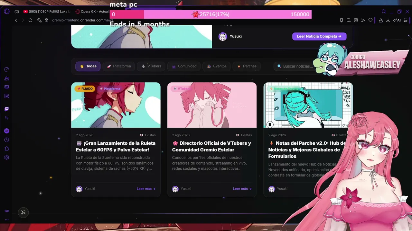Click the striped screen icon in sidebar

6,87
